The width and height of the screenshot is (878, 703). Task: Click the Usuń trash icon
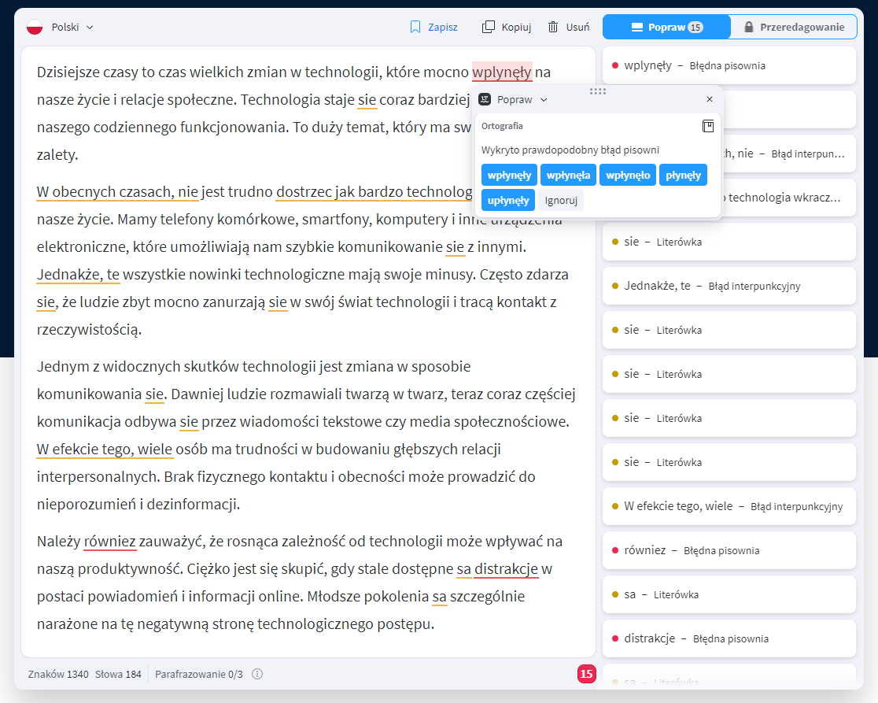tap(552, 27)
